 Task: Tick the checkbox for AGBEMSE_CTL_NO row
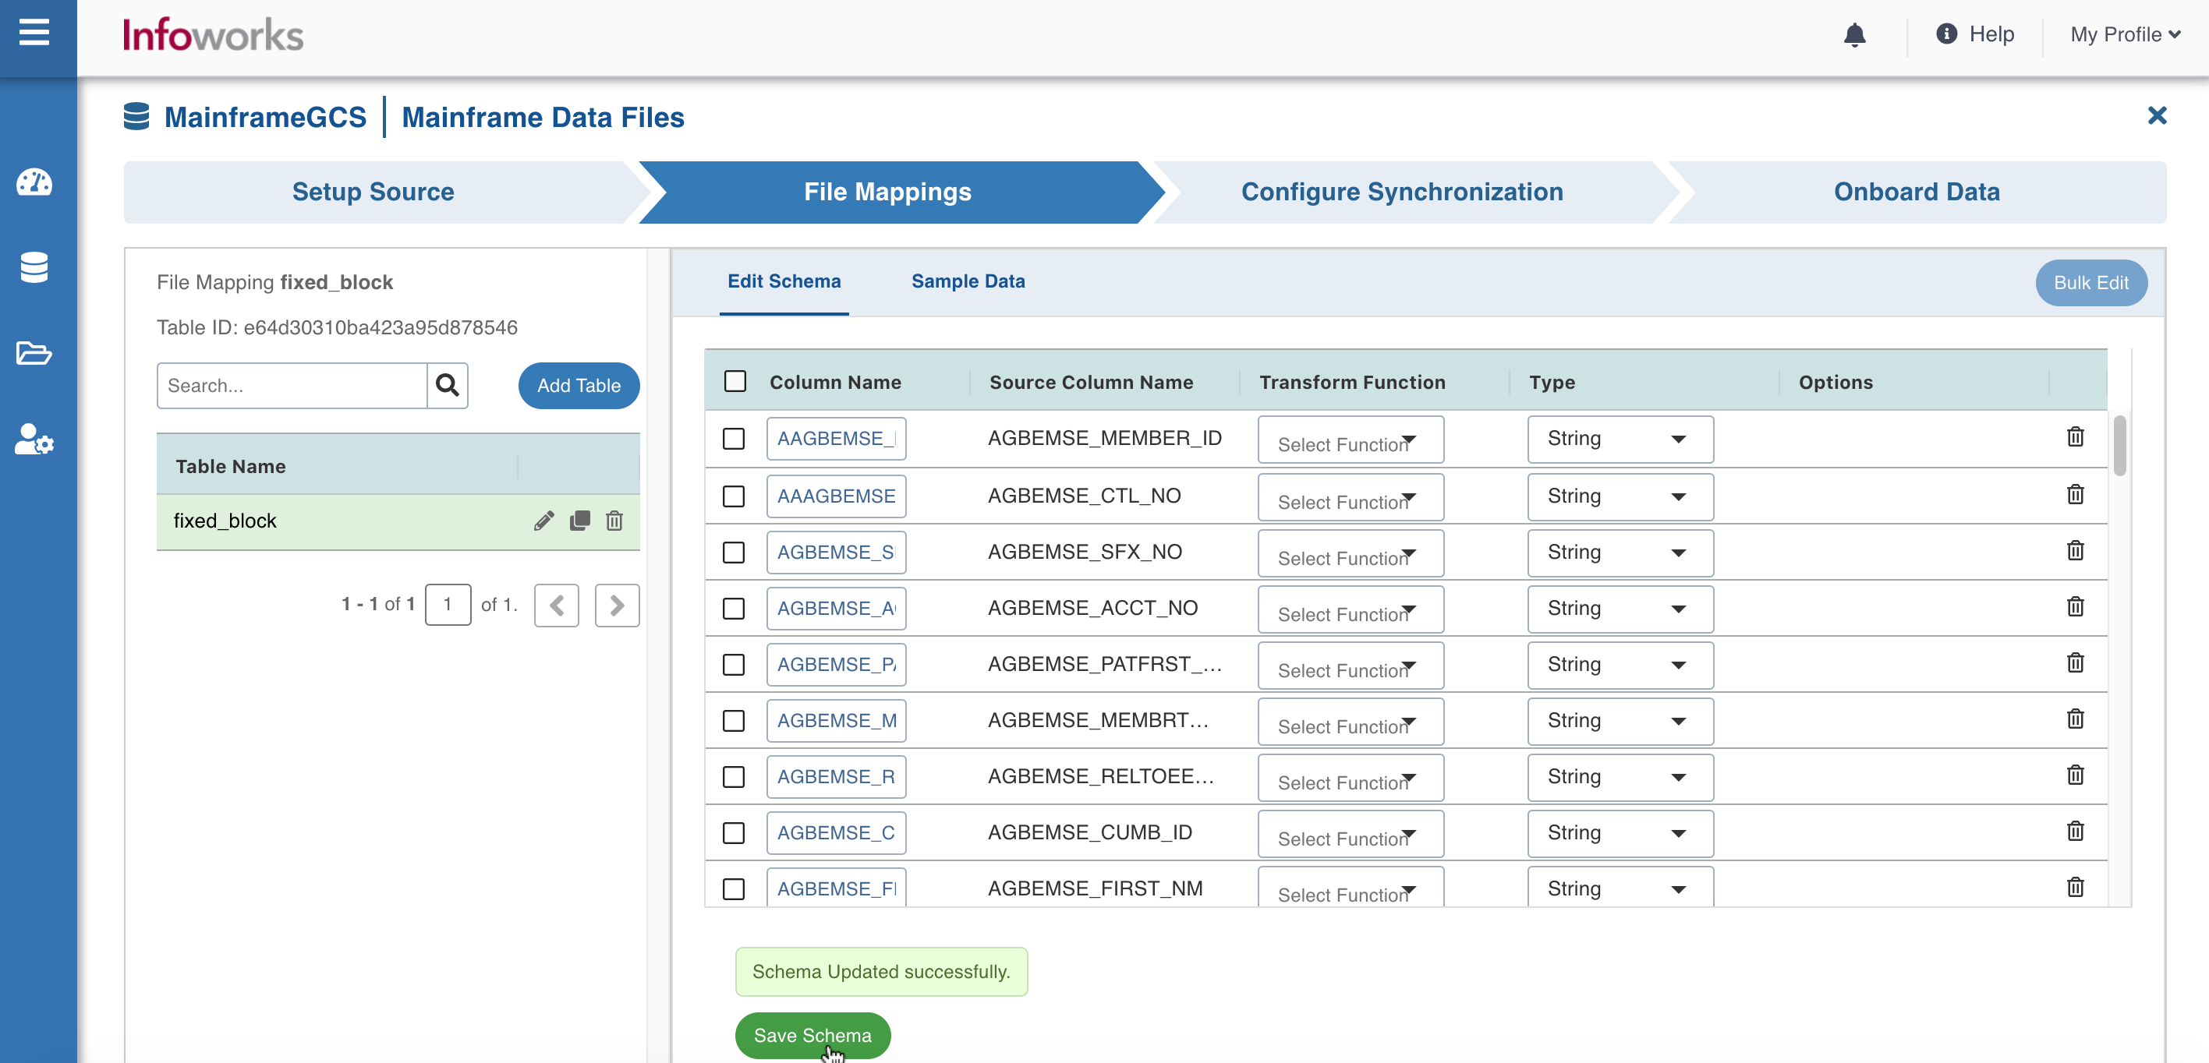(x=733, y=496)
